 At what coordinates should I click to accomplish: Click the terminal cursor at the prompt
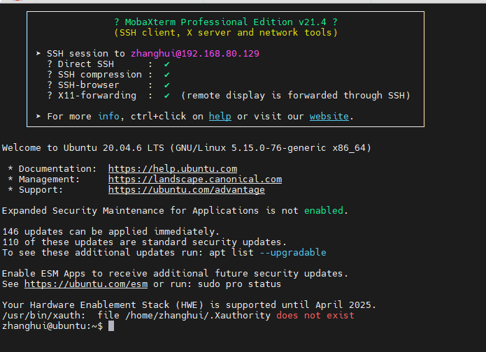click(111, 326)
